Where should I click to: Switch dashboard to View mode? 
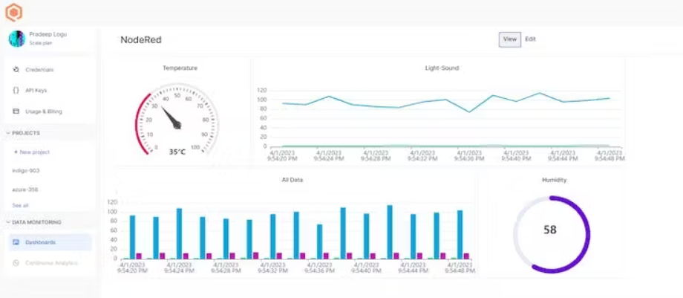[x=509, y=39]
